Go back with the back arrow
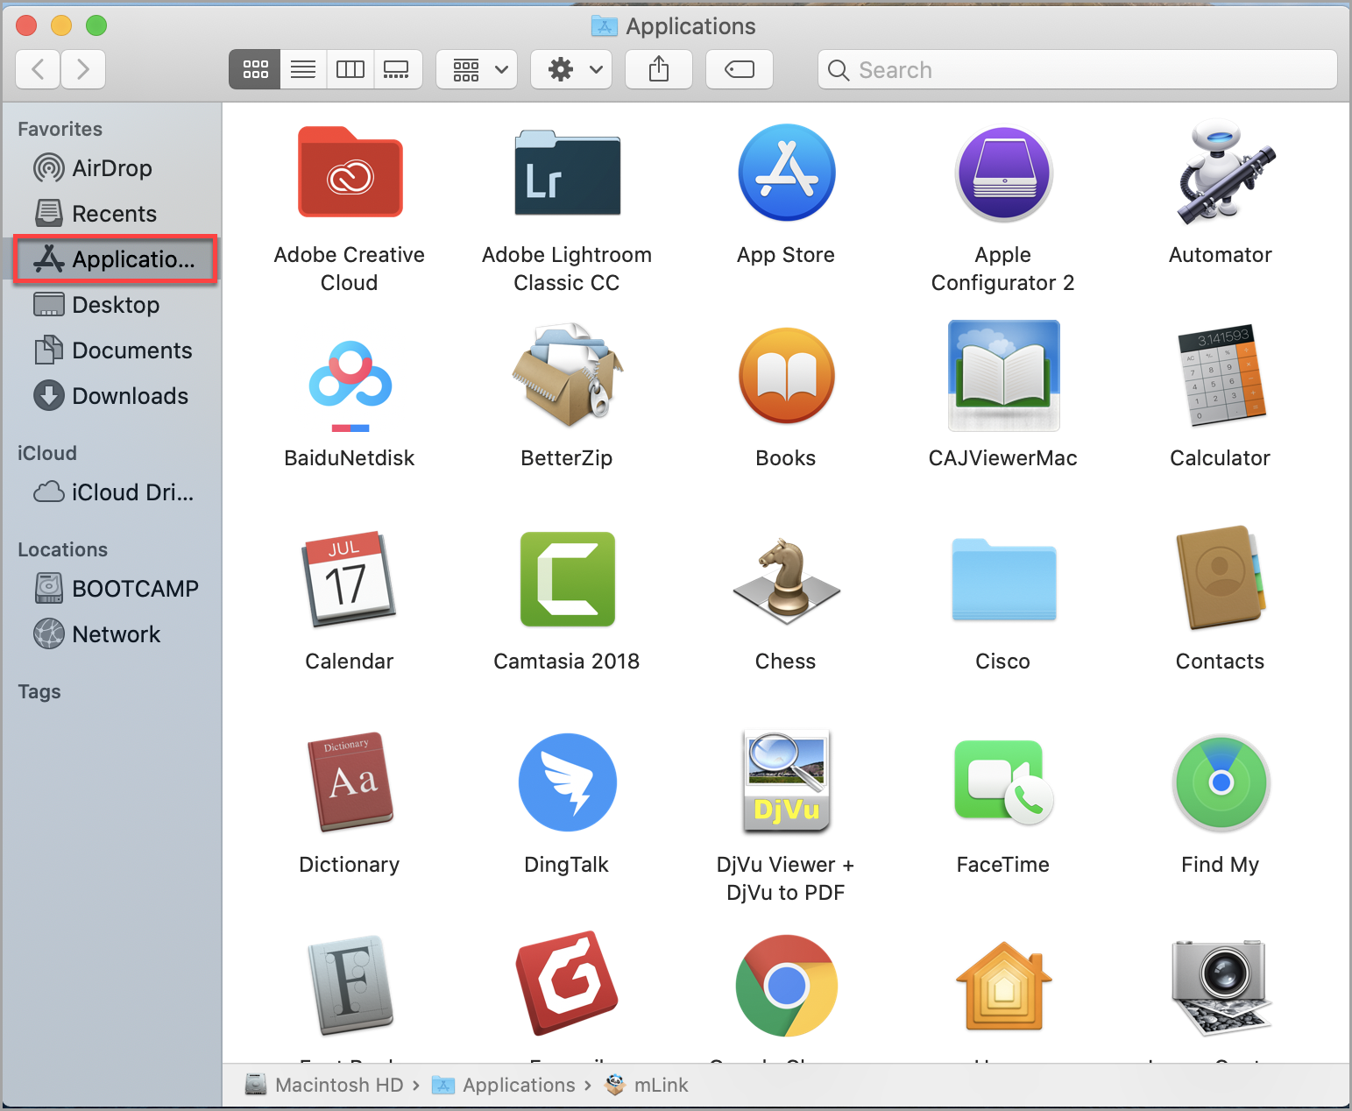This screenshot has height=1111, width=1352. 38,69
